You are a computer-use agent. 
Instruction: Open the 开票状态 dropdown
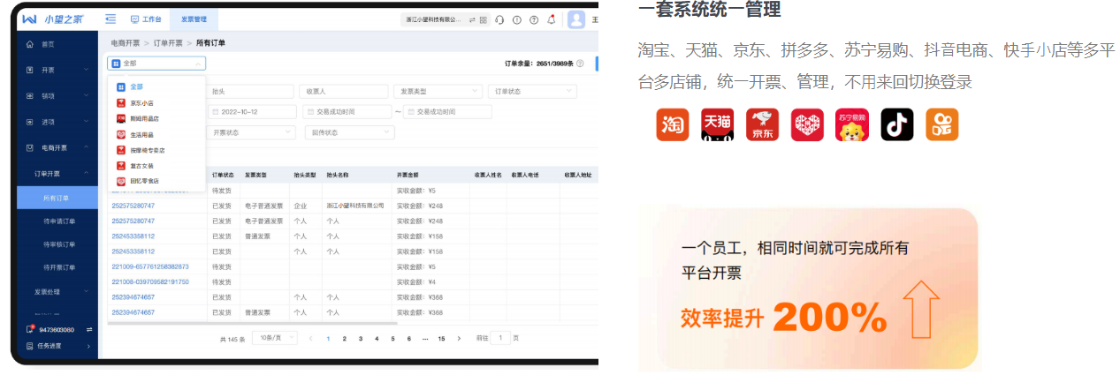pyautogui.click(x=250, y=132)
